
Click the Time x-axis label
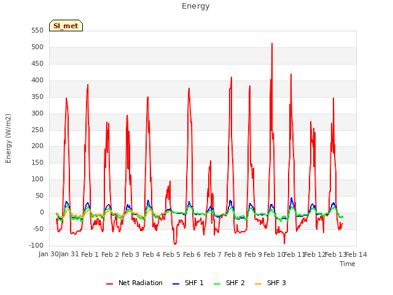click(x=348, y=264)
